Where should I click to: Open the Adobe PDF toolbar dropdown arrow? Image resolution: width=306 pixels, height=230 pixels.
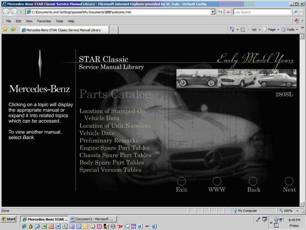pos(302,21)
